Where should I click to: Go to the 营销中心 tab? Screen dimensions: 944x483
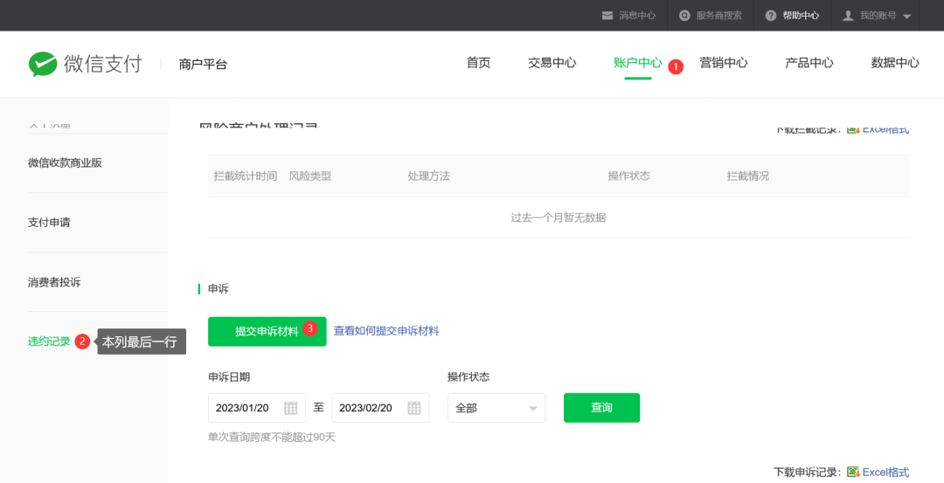(x=723, y=63)
